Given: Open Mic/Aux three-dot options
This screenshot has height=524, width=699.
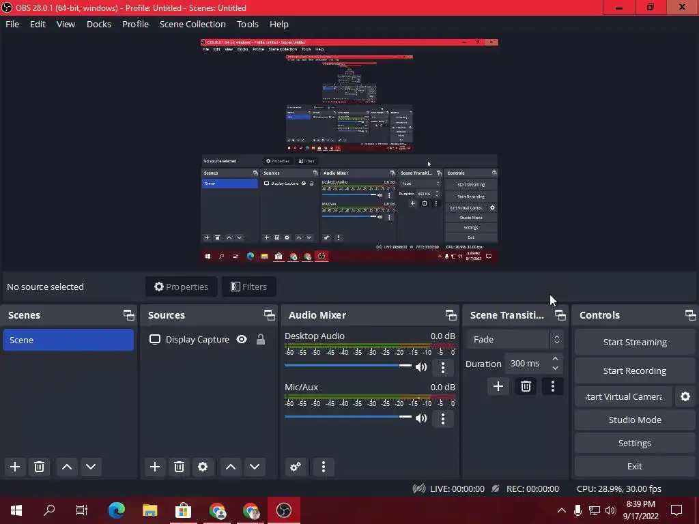Looking at the screenshot, I should click(x=442, y=418).
